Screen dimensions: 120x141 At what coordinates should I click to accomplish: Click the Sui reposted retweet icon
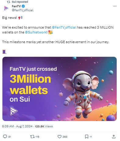pos(9,2)
